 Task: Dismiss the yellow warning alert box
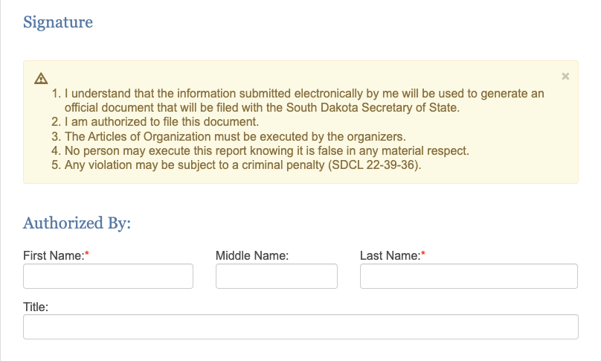click(565, 77)
